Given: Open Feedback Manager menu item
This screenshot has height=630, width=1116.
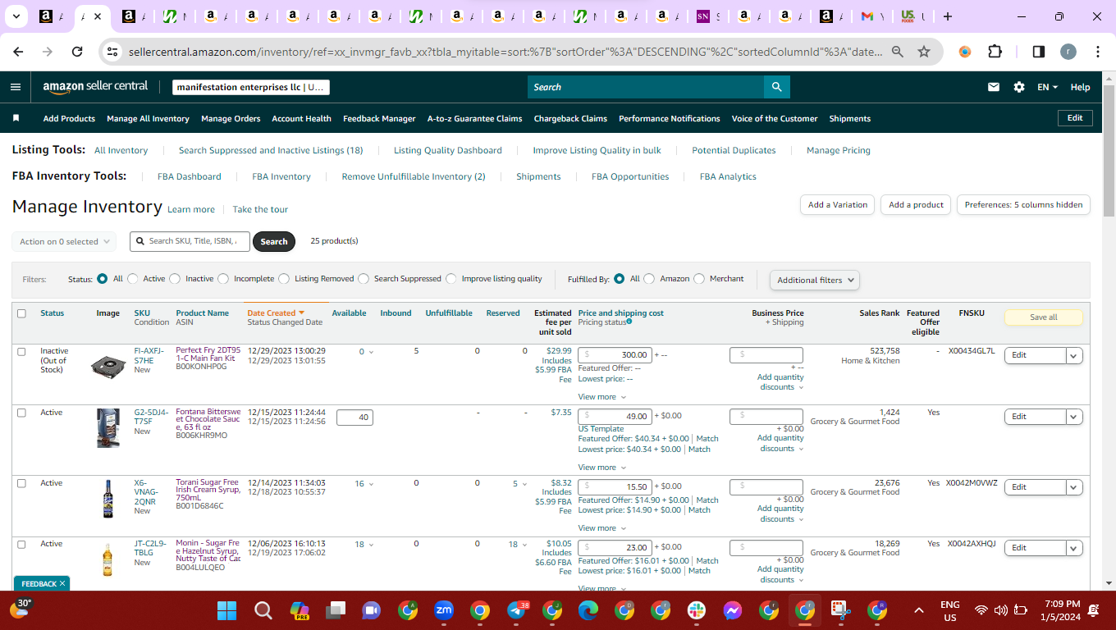Looking at the screenshot, I should tap(379, 118).
